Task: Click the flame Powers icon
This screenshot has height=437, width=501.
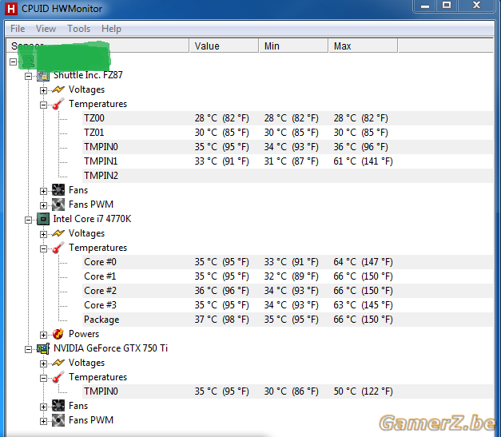Action: (x=58, y=334)
